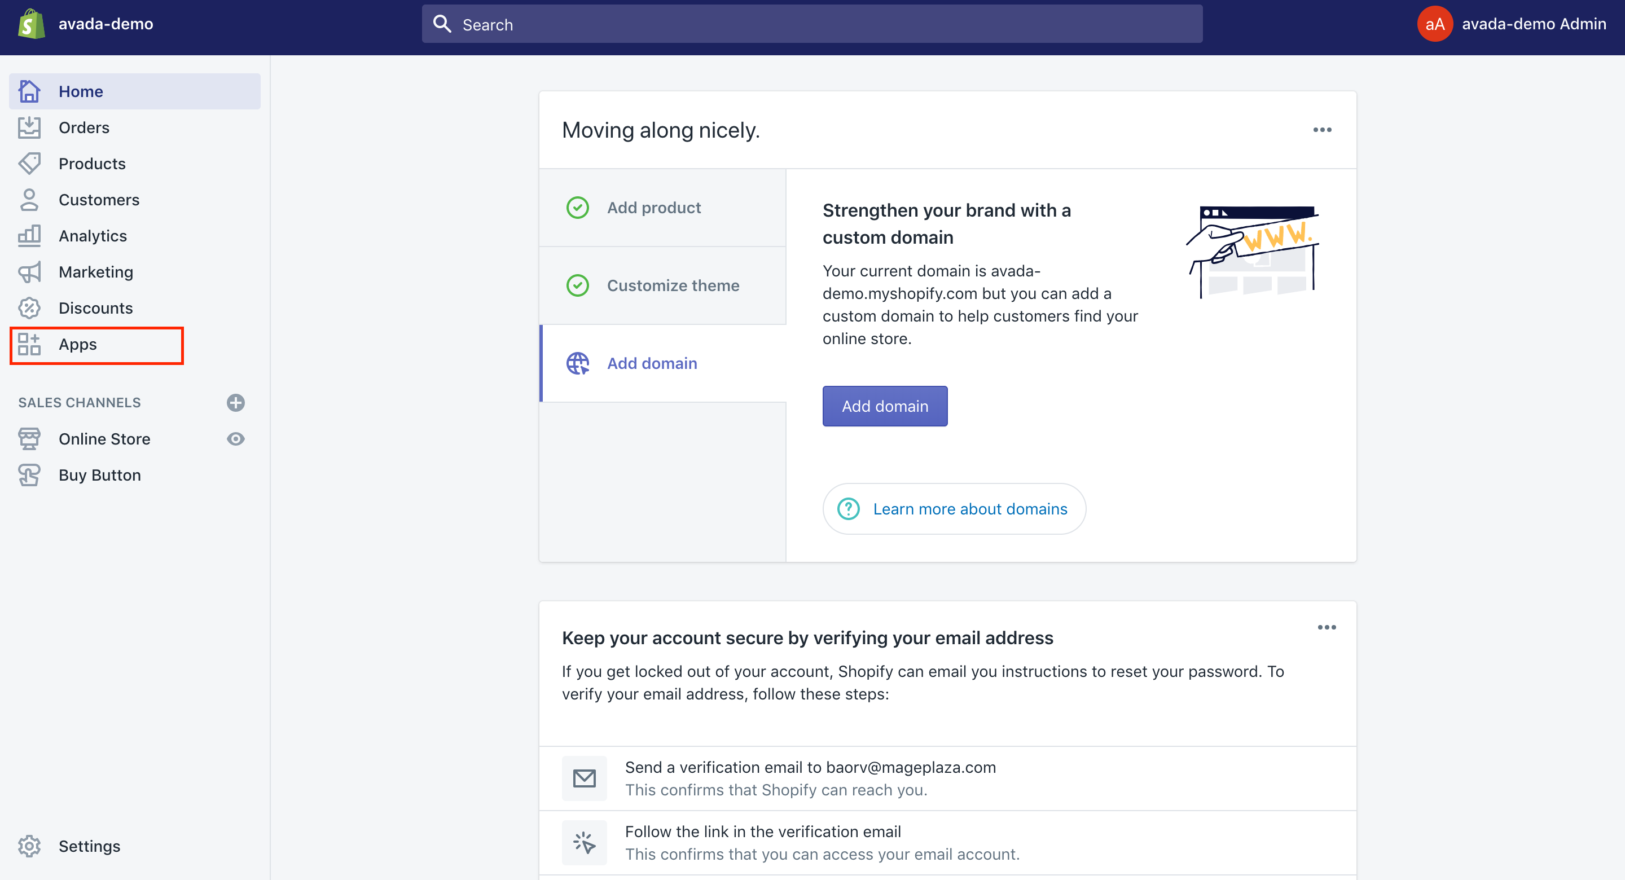Click the cursor click icon for verification link
1625x880 pixels.
(584, 842)
